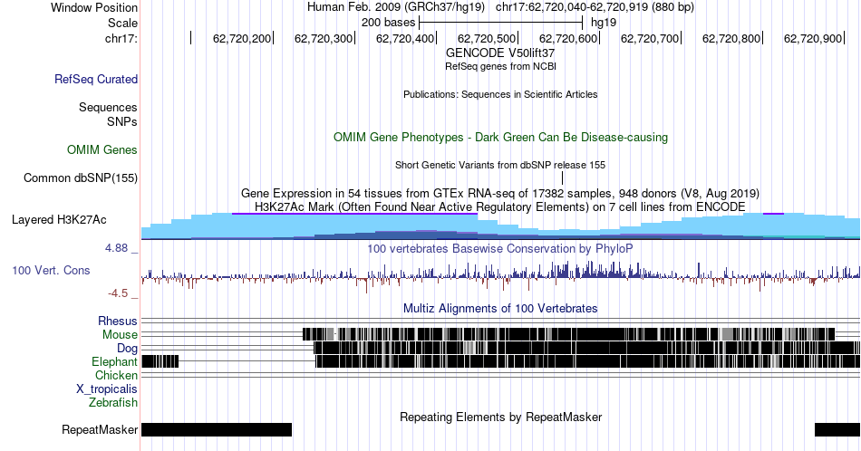Screen dimensions: 861x451
Task: Click Short Genetic Variants from dbSNP title
Action: point(500,165)
